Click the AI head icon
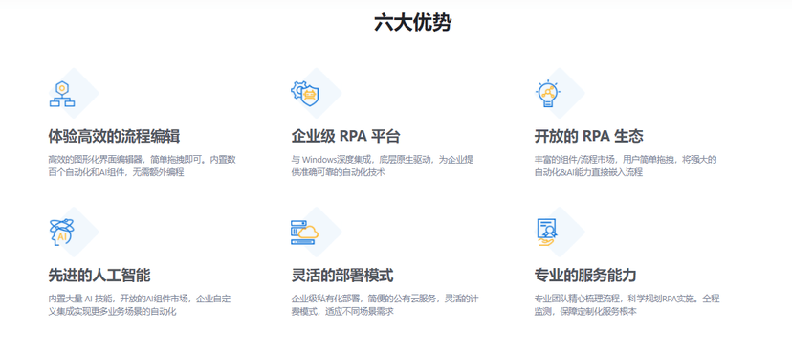Viewport: 792px width, 355px height. 62,233
